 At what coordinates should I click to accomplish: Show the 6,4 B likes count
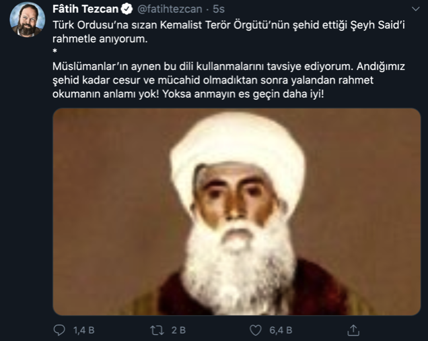[x=281, y=330]
